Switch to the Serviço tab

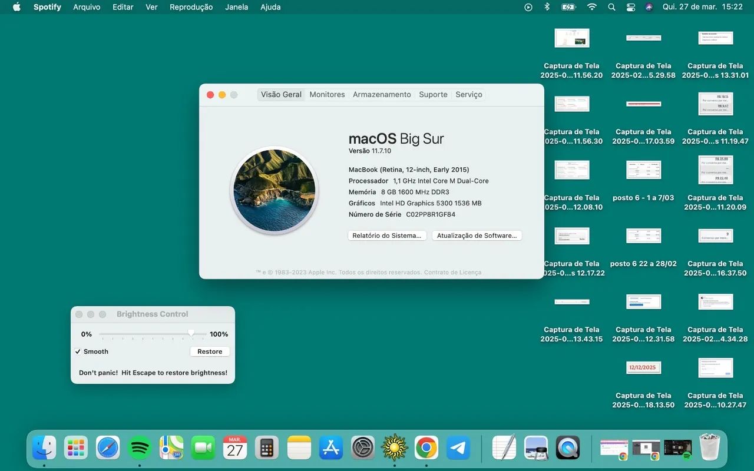click(x=469, y=94)
